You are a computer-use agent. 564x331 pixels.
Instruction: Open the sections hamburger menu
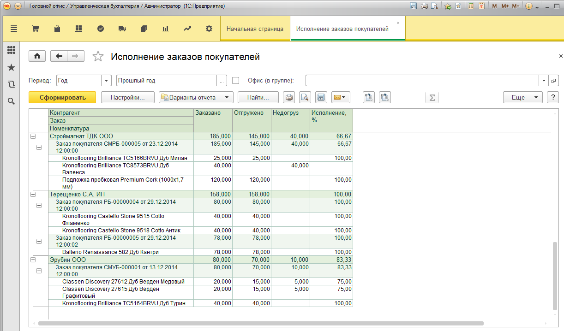tap(14, 29)
